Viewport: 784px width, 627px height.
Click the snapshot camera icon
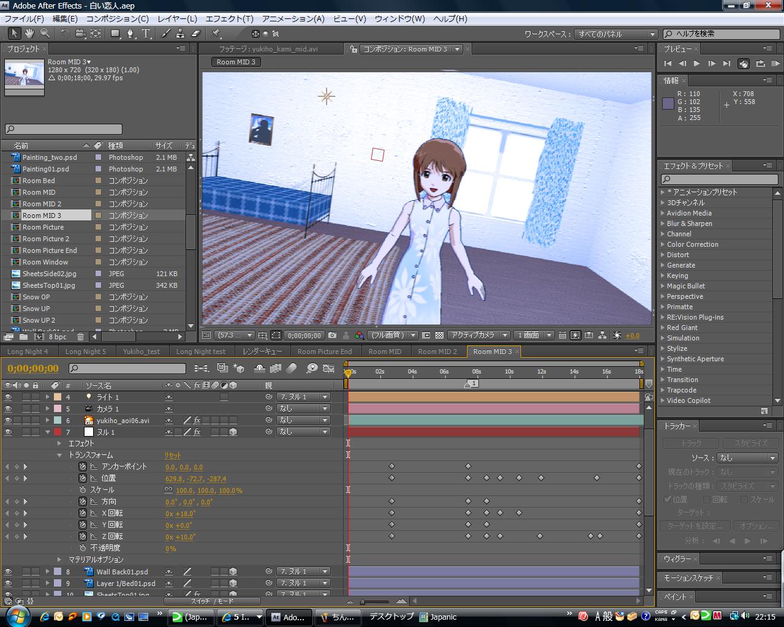[x=332, y=335]
